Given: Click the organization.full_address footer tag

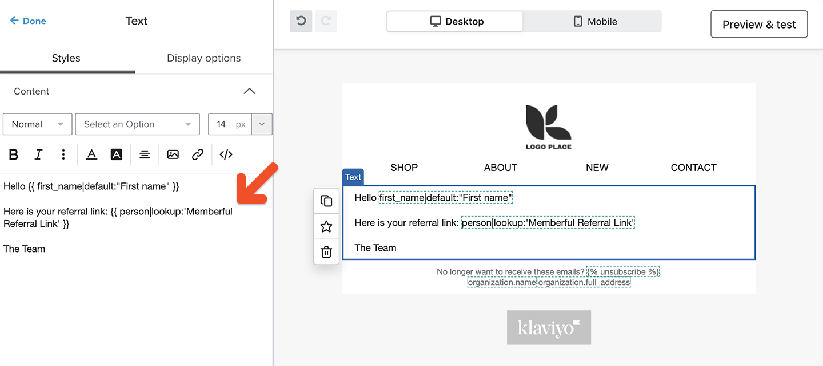Looking at the screenshot, I should click(x=584, y=282).
